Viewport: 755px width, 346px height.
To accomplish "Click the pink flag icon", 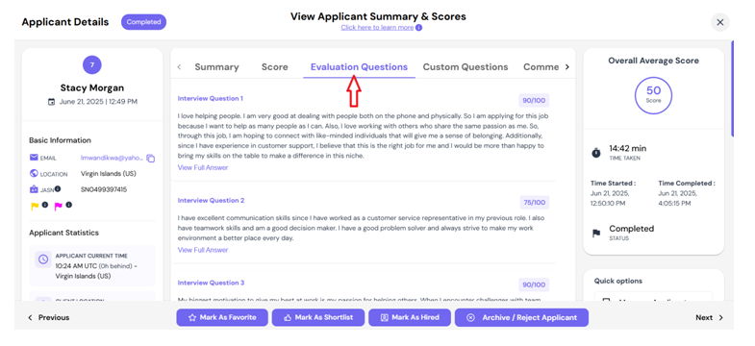I will pyautogui.click(x=59, y=206).
